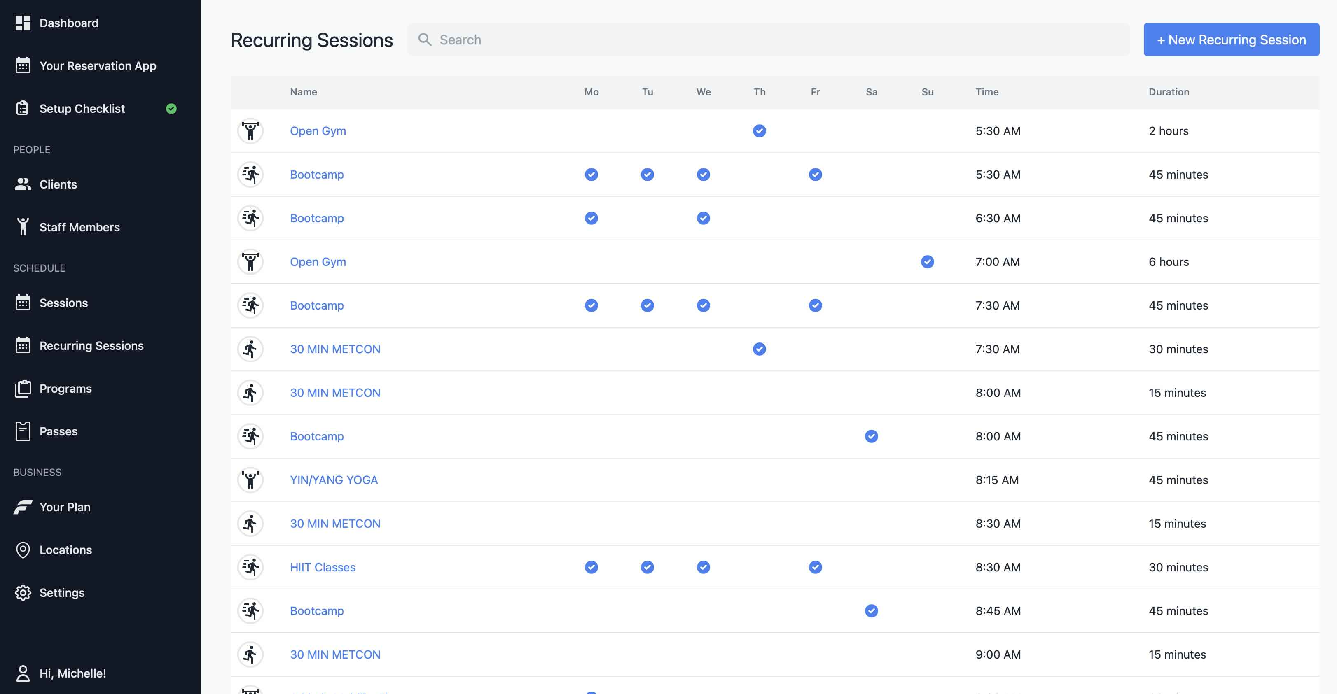Viewport: 1337px width, 694px height.
Task: Open Staff Members section
Action: (79, 227)
